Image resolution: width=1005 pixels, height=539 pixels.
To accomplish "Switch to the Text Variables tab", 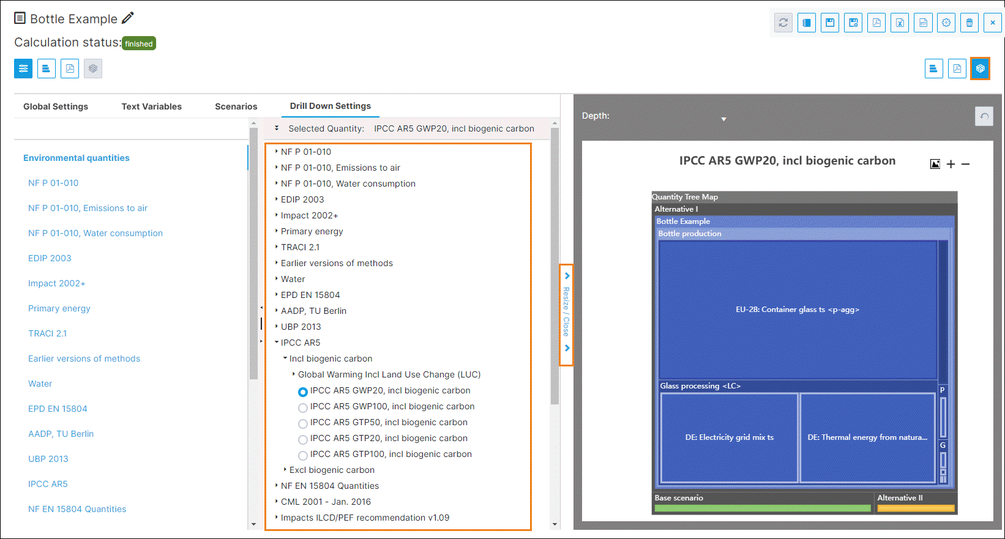I will [152, 106].
